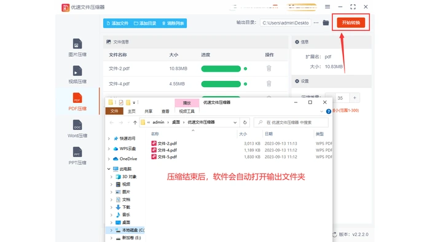Viewport: 430px width, 242px height.
Task: Open the 视频工具 ribbon tab
Action: (187, 112)
